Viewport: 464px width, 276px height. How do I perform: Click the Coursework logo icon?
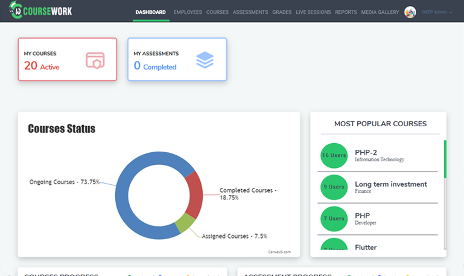pos(17,11)
